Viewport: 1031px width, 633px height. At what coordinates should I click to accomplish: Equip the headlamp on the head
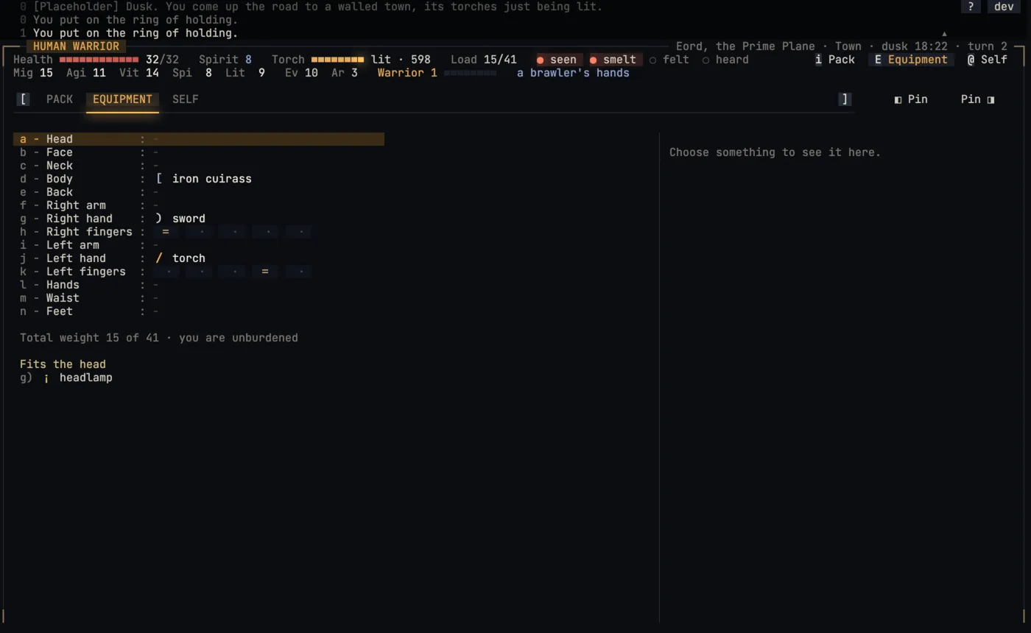point(66,378)
